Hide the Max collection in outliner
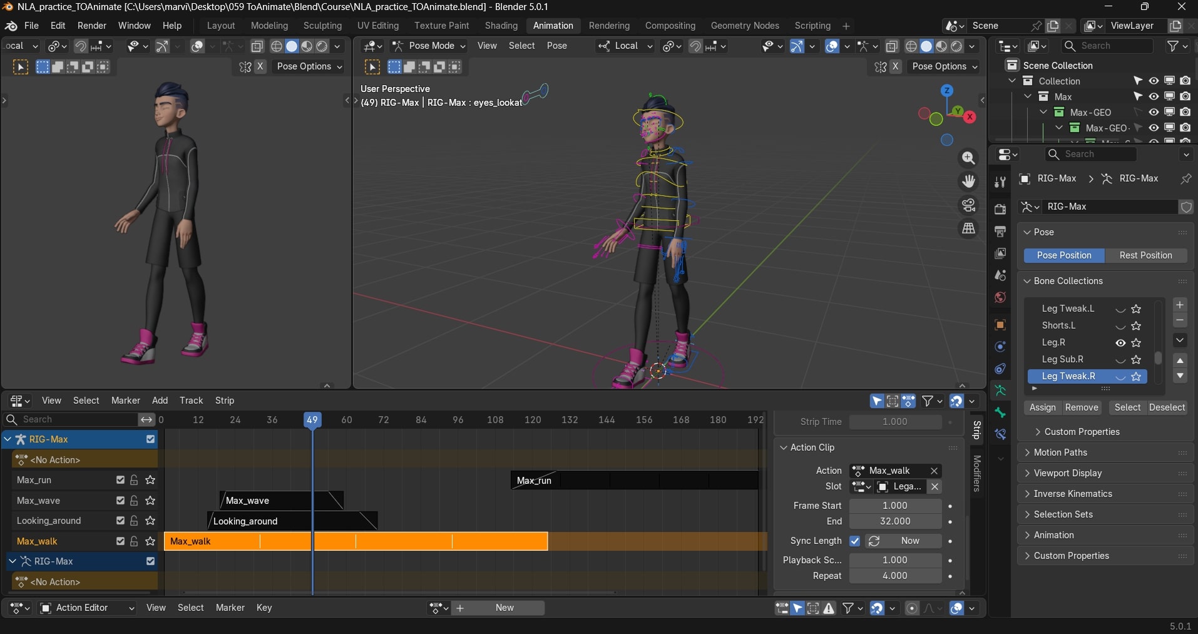1198x634 pixels. pos(1154,96)
